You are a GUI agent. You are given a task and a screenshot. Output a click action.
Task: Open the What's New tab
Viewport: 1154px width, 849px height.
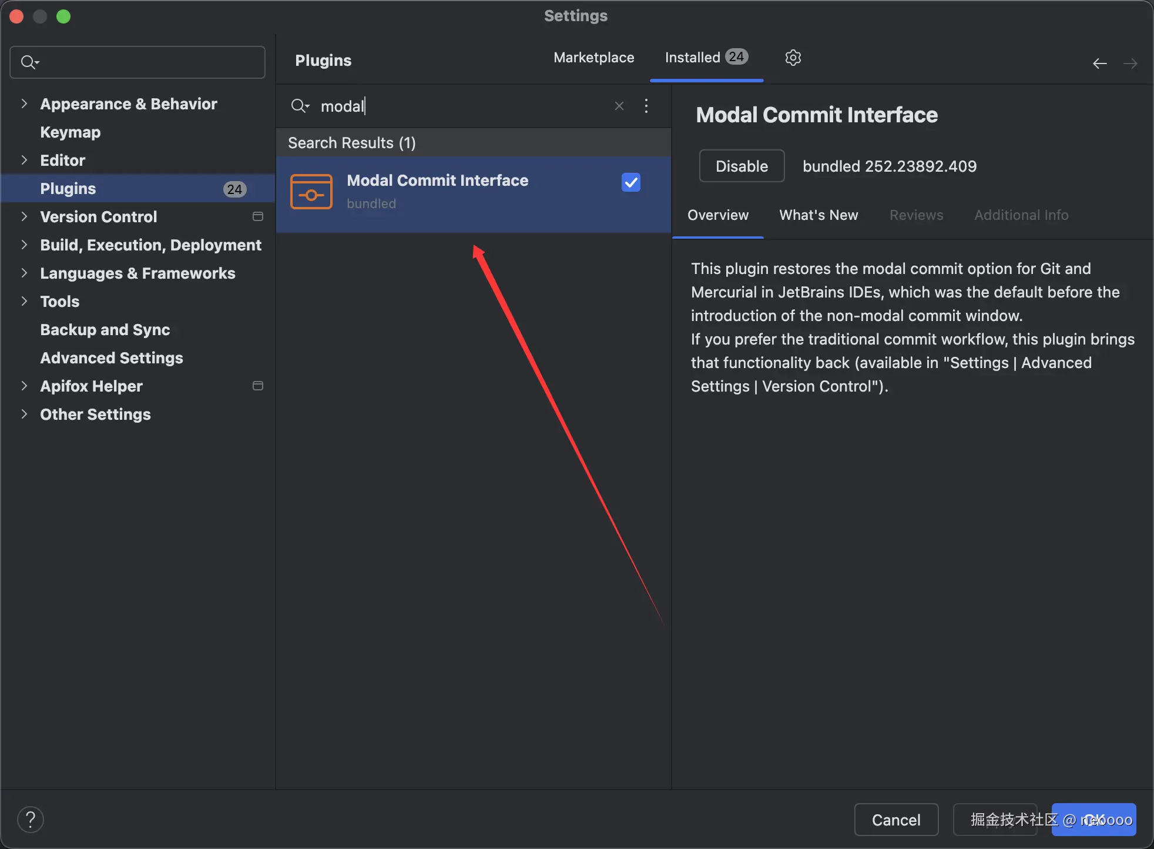pyautogui.click(x=818, y=215)
